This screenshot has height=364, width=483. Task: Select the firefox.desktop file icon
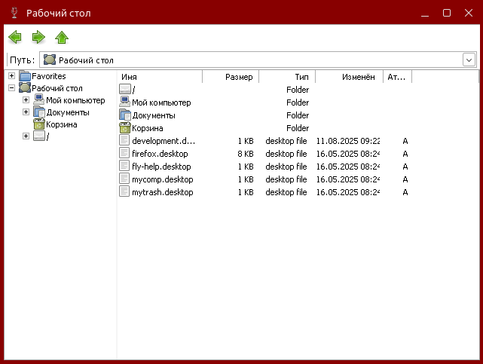[x=125, y=154]
